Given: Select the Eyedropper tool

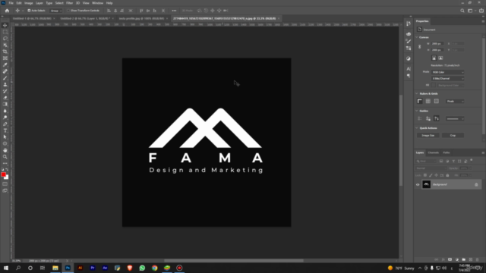Looking at the screenshot, I should tap(5, 64).
